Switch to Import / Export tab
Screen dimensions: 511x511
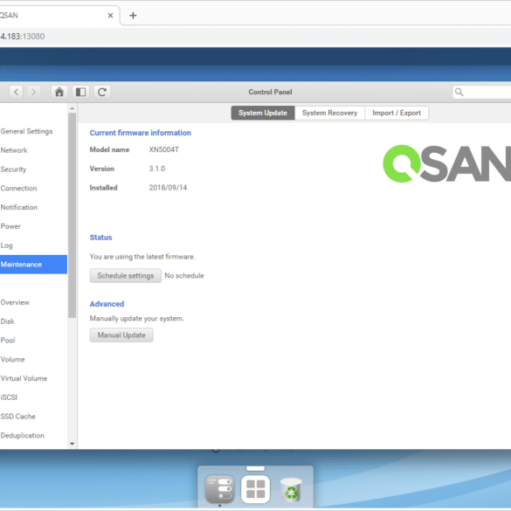click(397, 113)
